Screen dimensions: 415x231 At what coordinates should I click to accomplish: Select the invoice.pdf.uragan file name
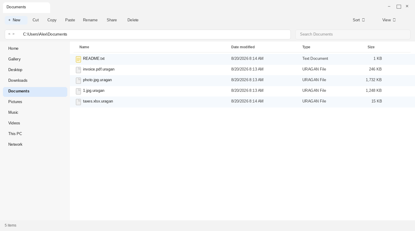(x=99, y=69)
